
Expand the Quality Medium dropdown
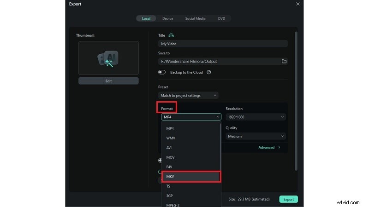[x=256, y=136]
